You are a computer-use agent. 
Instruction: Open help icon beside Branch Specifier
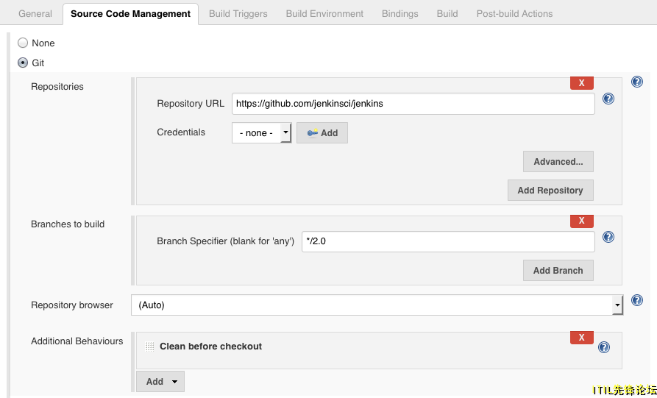[x=608, y=237]
